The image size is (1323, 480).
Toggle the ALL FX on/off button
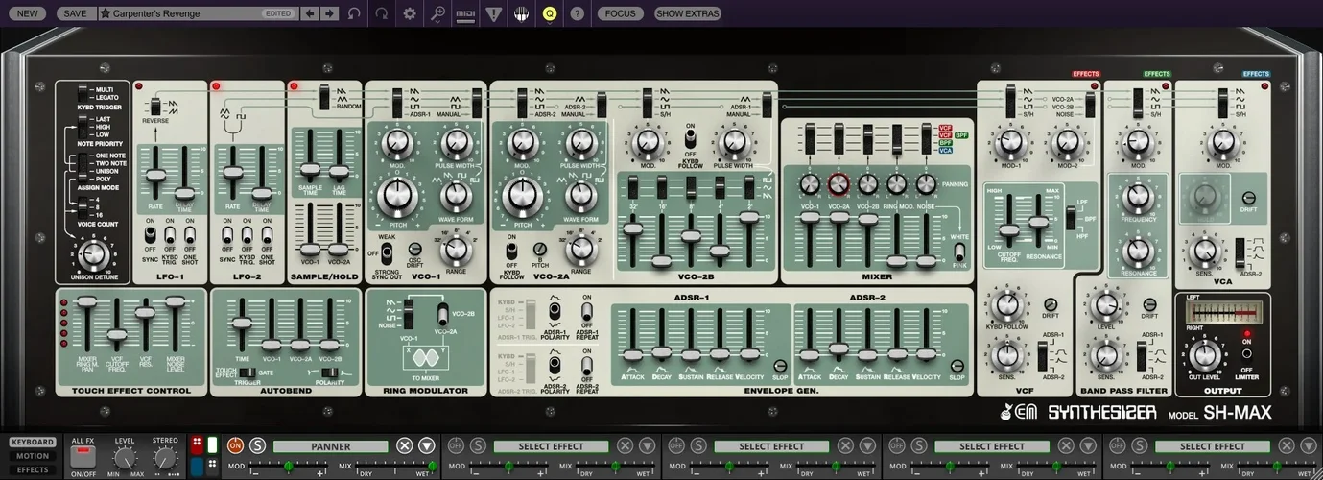coord(82,455)
